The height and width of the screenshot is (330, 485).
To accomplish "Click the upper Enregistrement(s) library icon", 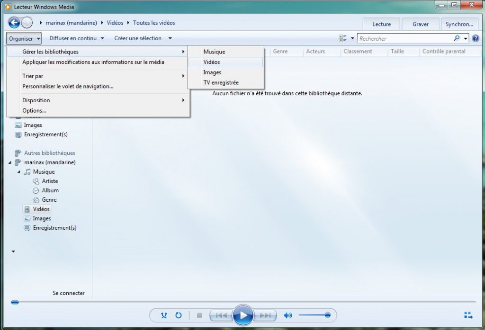I will click(x=18, y=134).
